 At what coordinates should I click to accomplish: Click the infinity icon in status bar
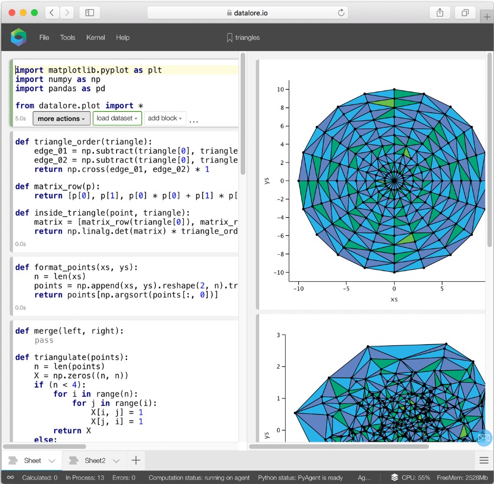10,477
